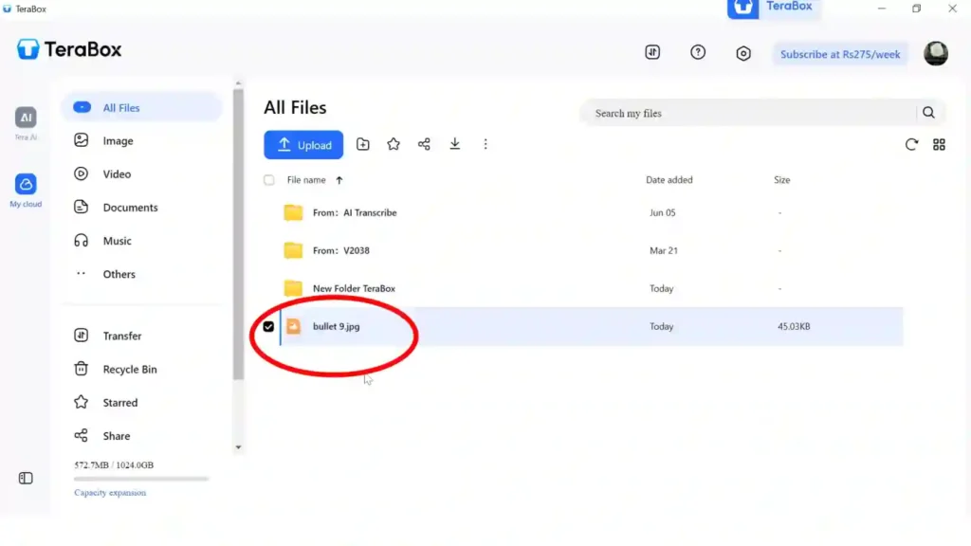Refresh the file list

911,144
